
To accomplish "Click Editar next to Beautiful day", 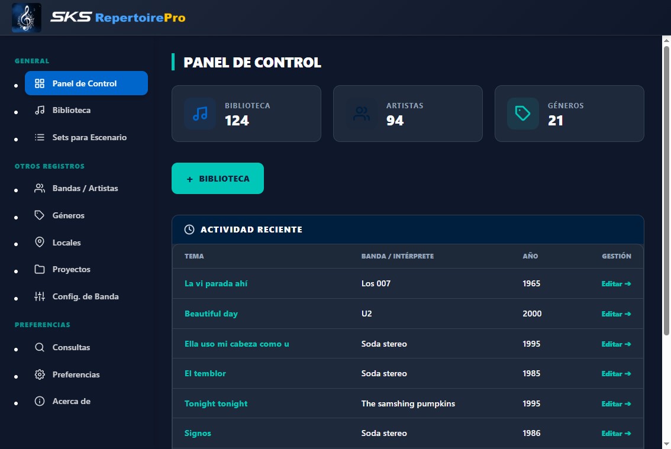I will pos(615,314).
